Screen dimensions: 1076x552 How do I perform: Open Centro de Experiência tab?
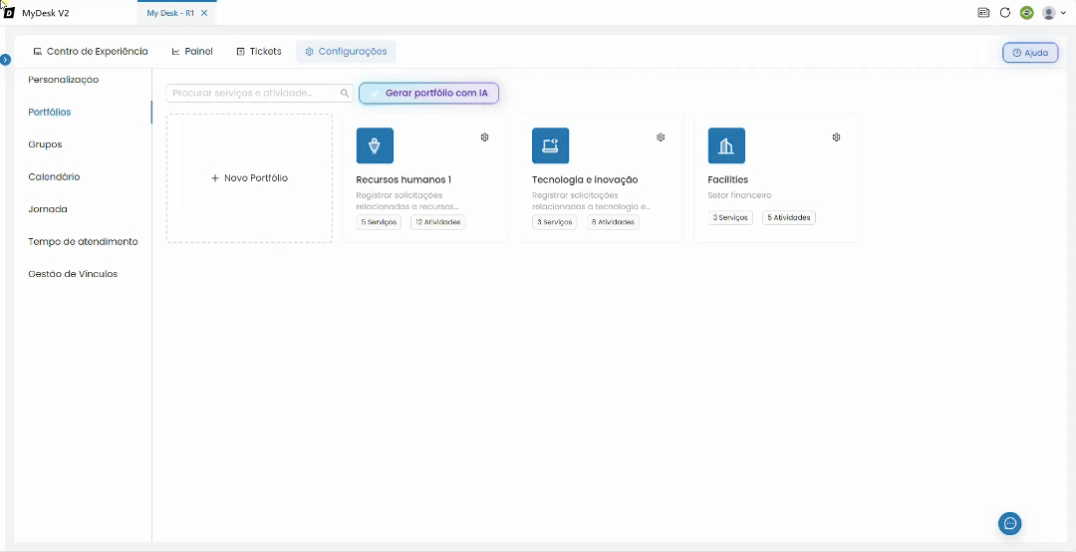click(90, 52)
